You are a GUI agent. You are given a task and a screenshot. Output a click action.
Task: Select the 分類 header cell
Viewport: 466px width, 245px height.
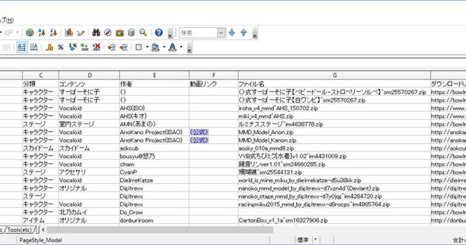pos(40,84)
